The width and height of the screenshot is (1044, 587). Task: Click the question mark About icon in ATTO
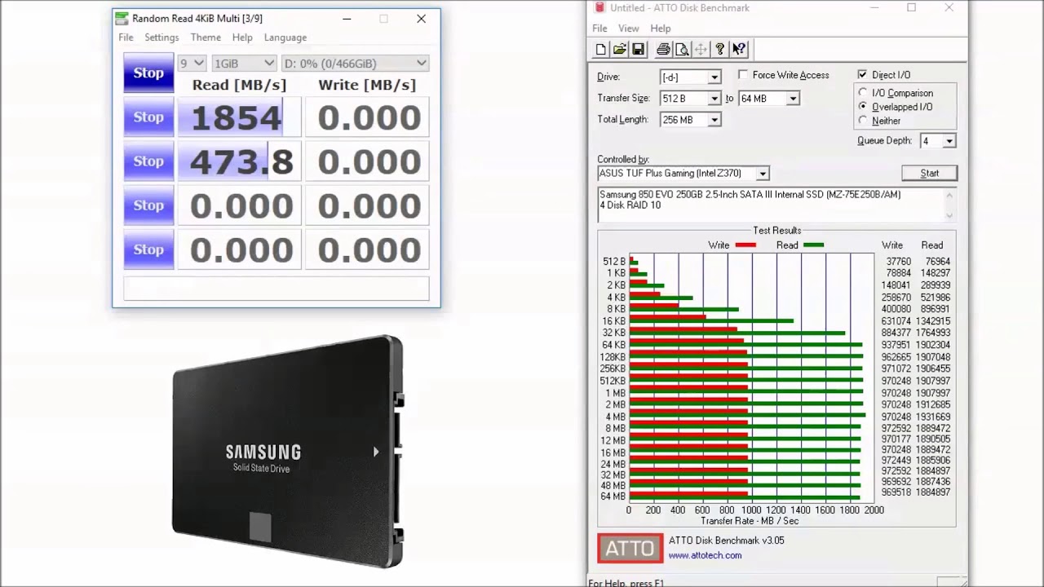(x=719, y=50)
